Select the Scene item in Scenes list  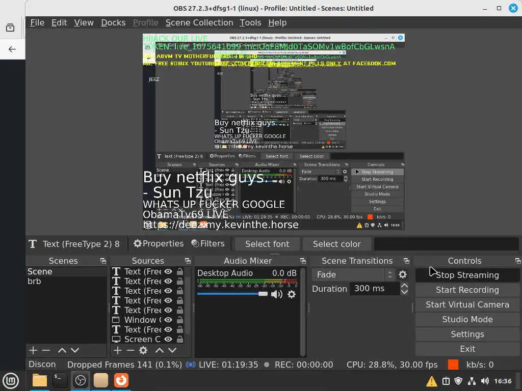point(66,272)
